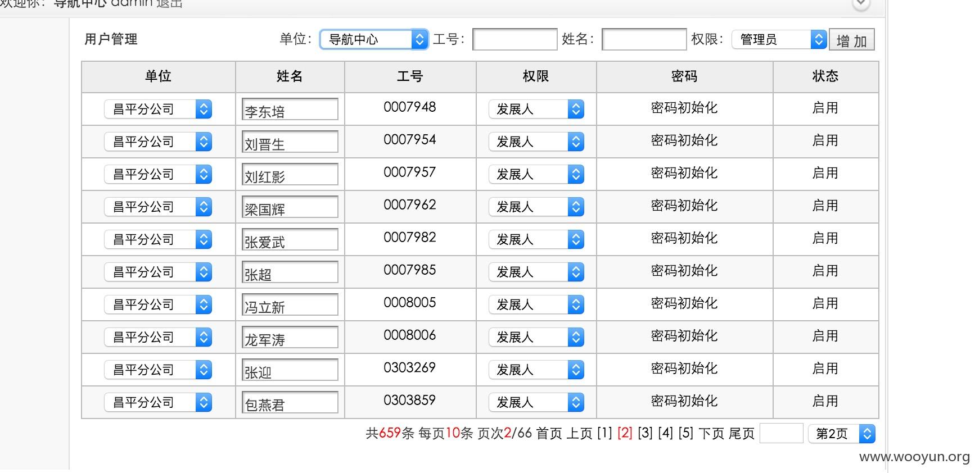
Task: Toggle 启用 status for 刘红影
Action: click(825, 173)
